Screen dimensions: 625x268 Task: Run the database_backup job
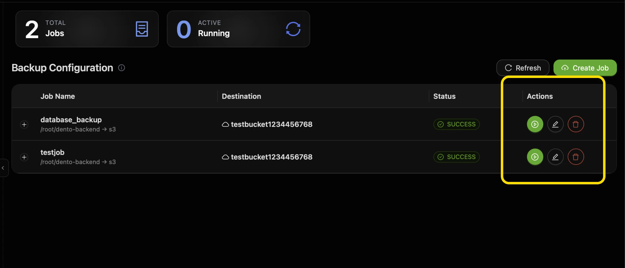pyautogui.click(x=535, y=124)
